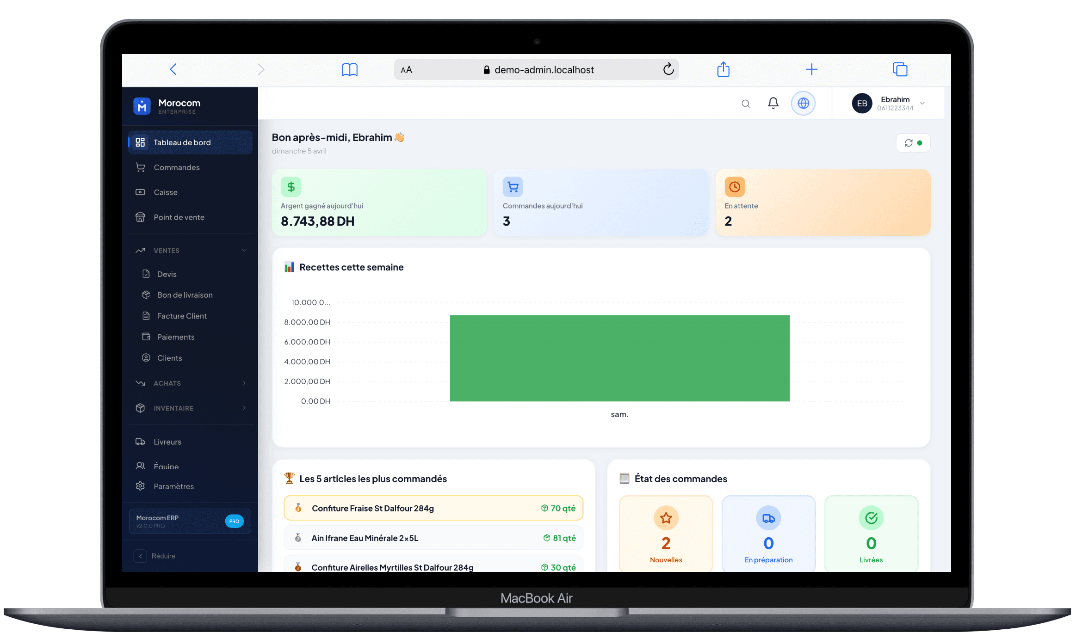This screenshot has height=639, width=1076.
Task: Select the Livreurs truck icon in the sidebar
Action: 141,442
